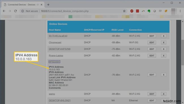
Task: Click the browser forward arrow
Action: click(10, 11)
